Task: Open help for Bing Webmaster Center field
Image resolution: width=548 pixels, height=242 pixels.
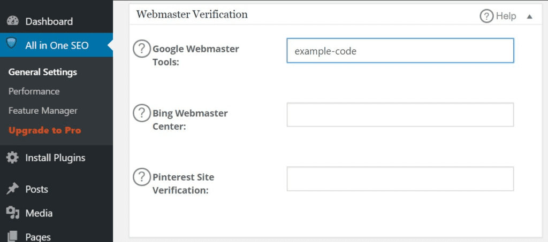Action: point(141,113)
